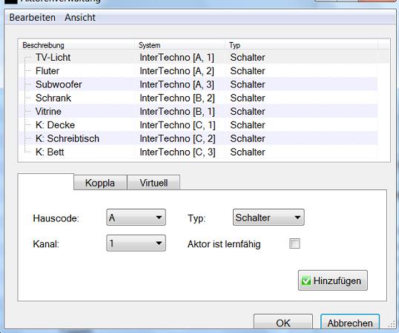Select the Schrank row

198,98
